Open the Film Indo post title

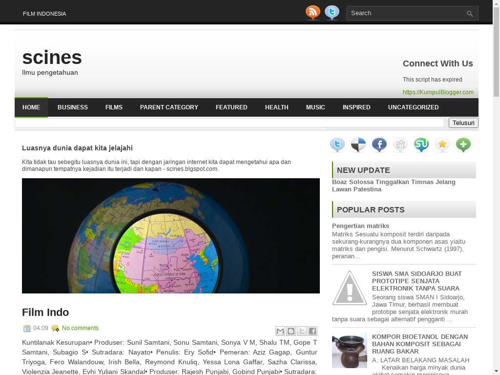[x=45, y=312]
